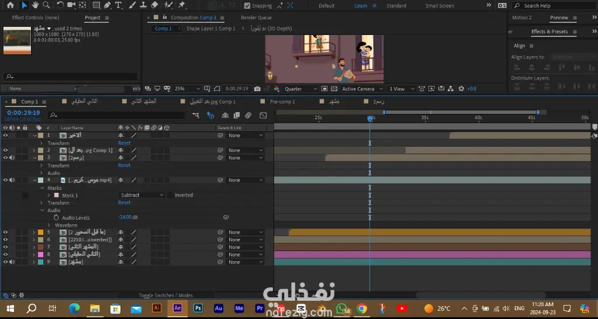
Task: Click the Reset Exposure icon in viewer
Action: coord(461,88)
